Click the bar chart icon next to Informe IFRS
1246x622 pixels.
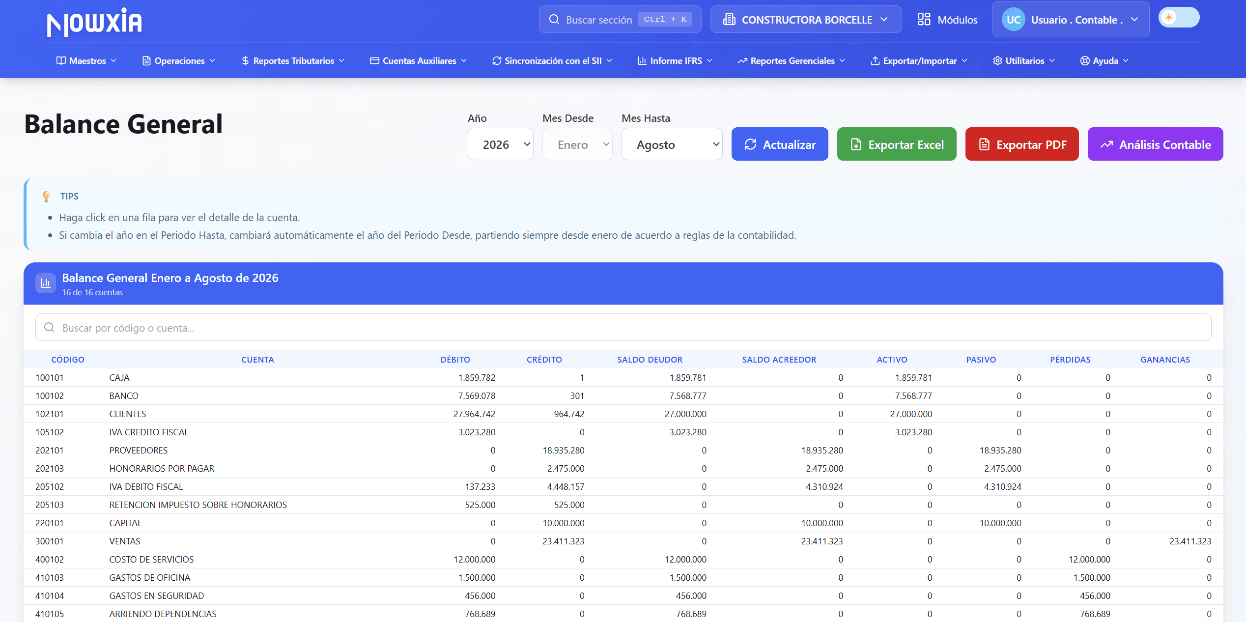pyautogui.click(x=642, y=60)
